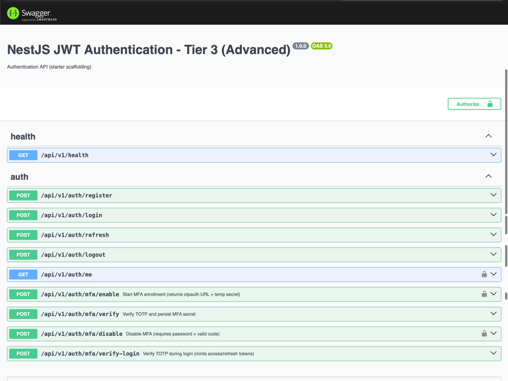Click the POST badge for mfa/verify
508x381 pixels.
tap(23, 314)
